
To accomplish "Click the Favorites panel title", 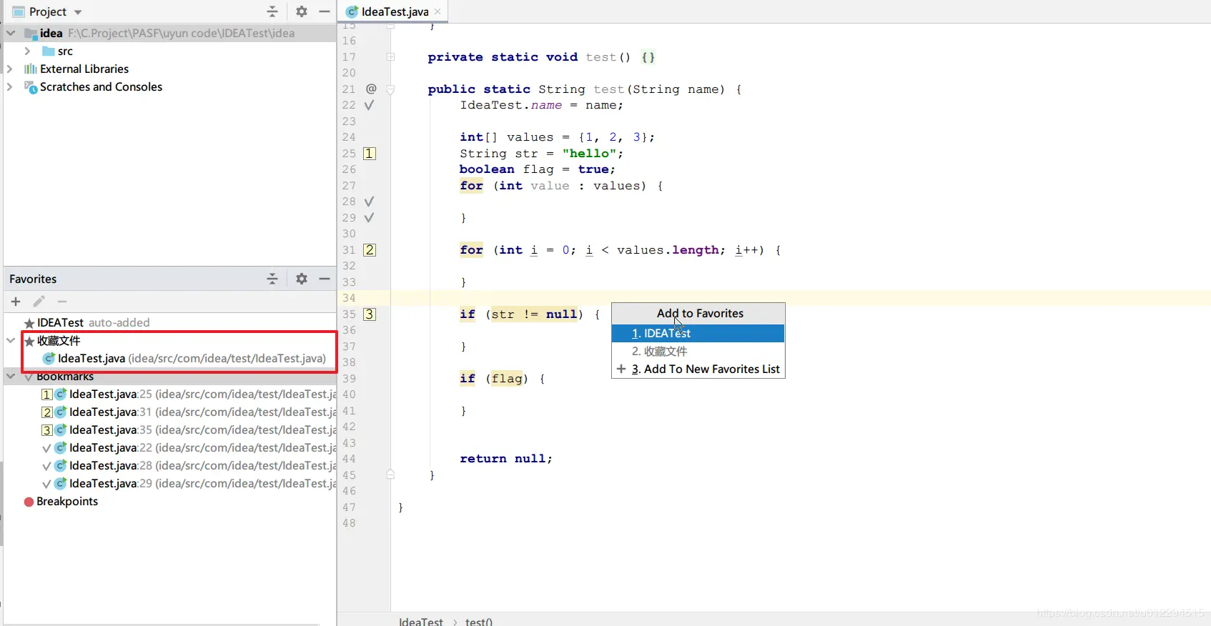I will 33,279.
